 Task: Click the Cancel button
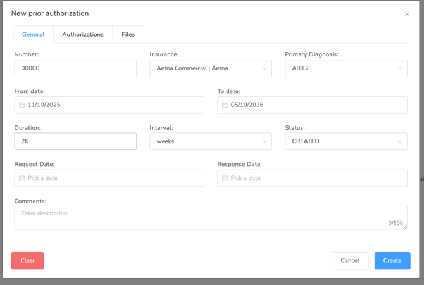(349, 260)
